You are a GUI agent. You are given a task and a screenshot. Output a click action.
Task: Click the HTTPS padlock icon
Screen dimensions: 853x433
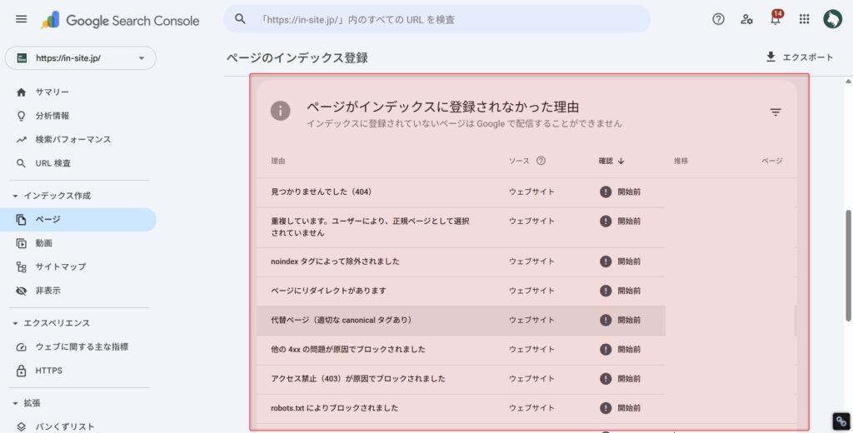tap(21, 371)
